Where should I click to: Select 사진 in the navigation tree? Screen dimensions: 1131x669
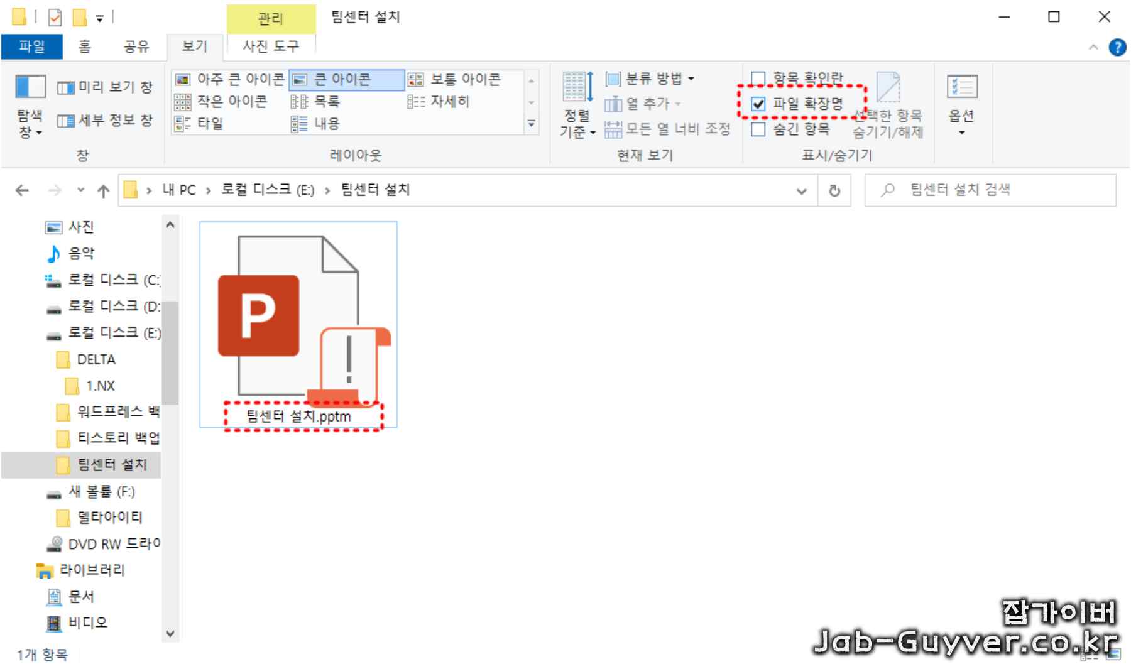[x=81, y=227]
